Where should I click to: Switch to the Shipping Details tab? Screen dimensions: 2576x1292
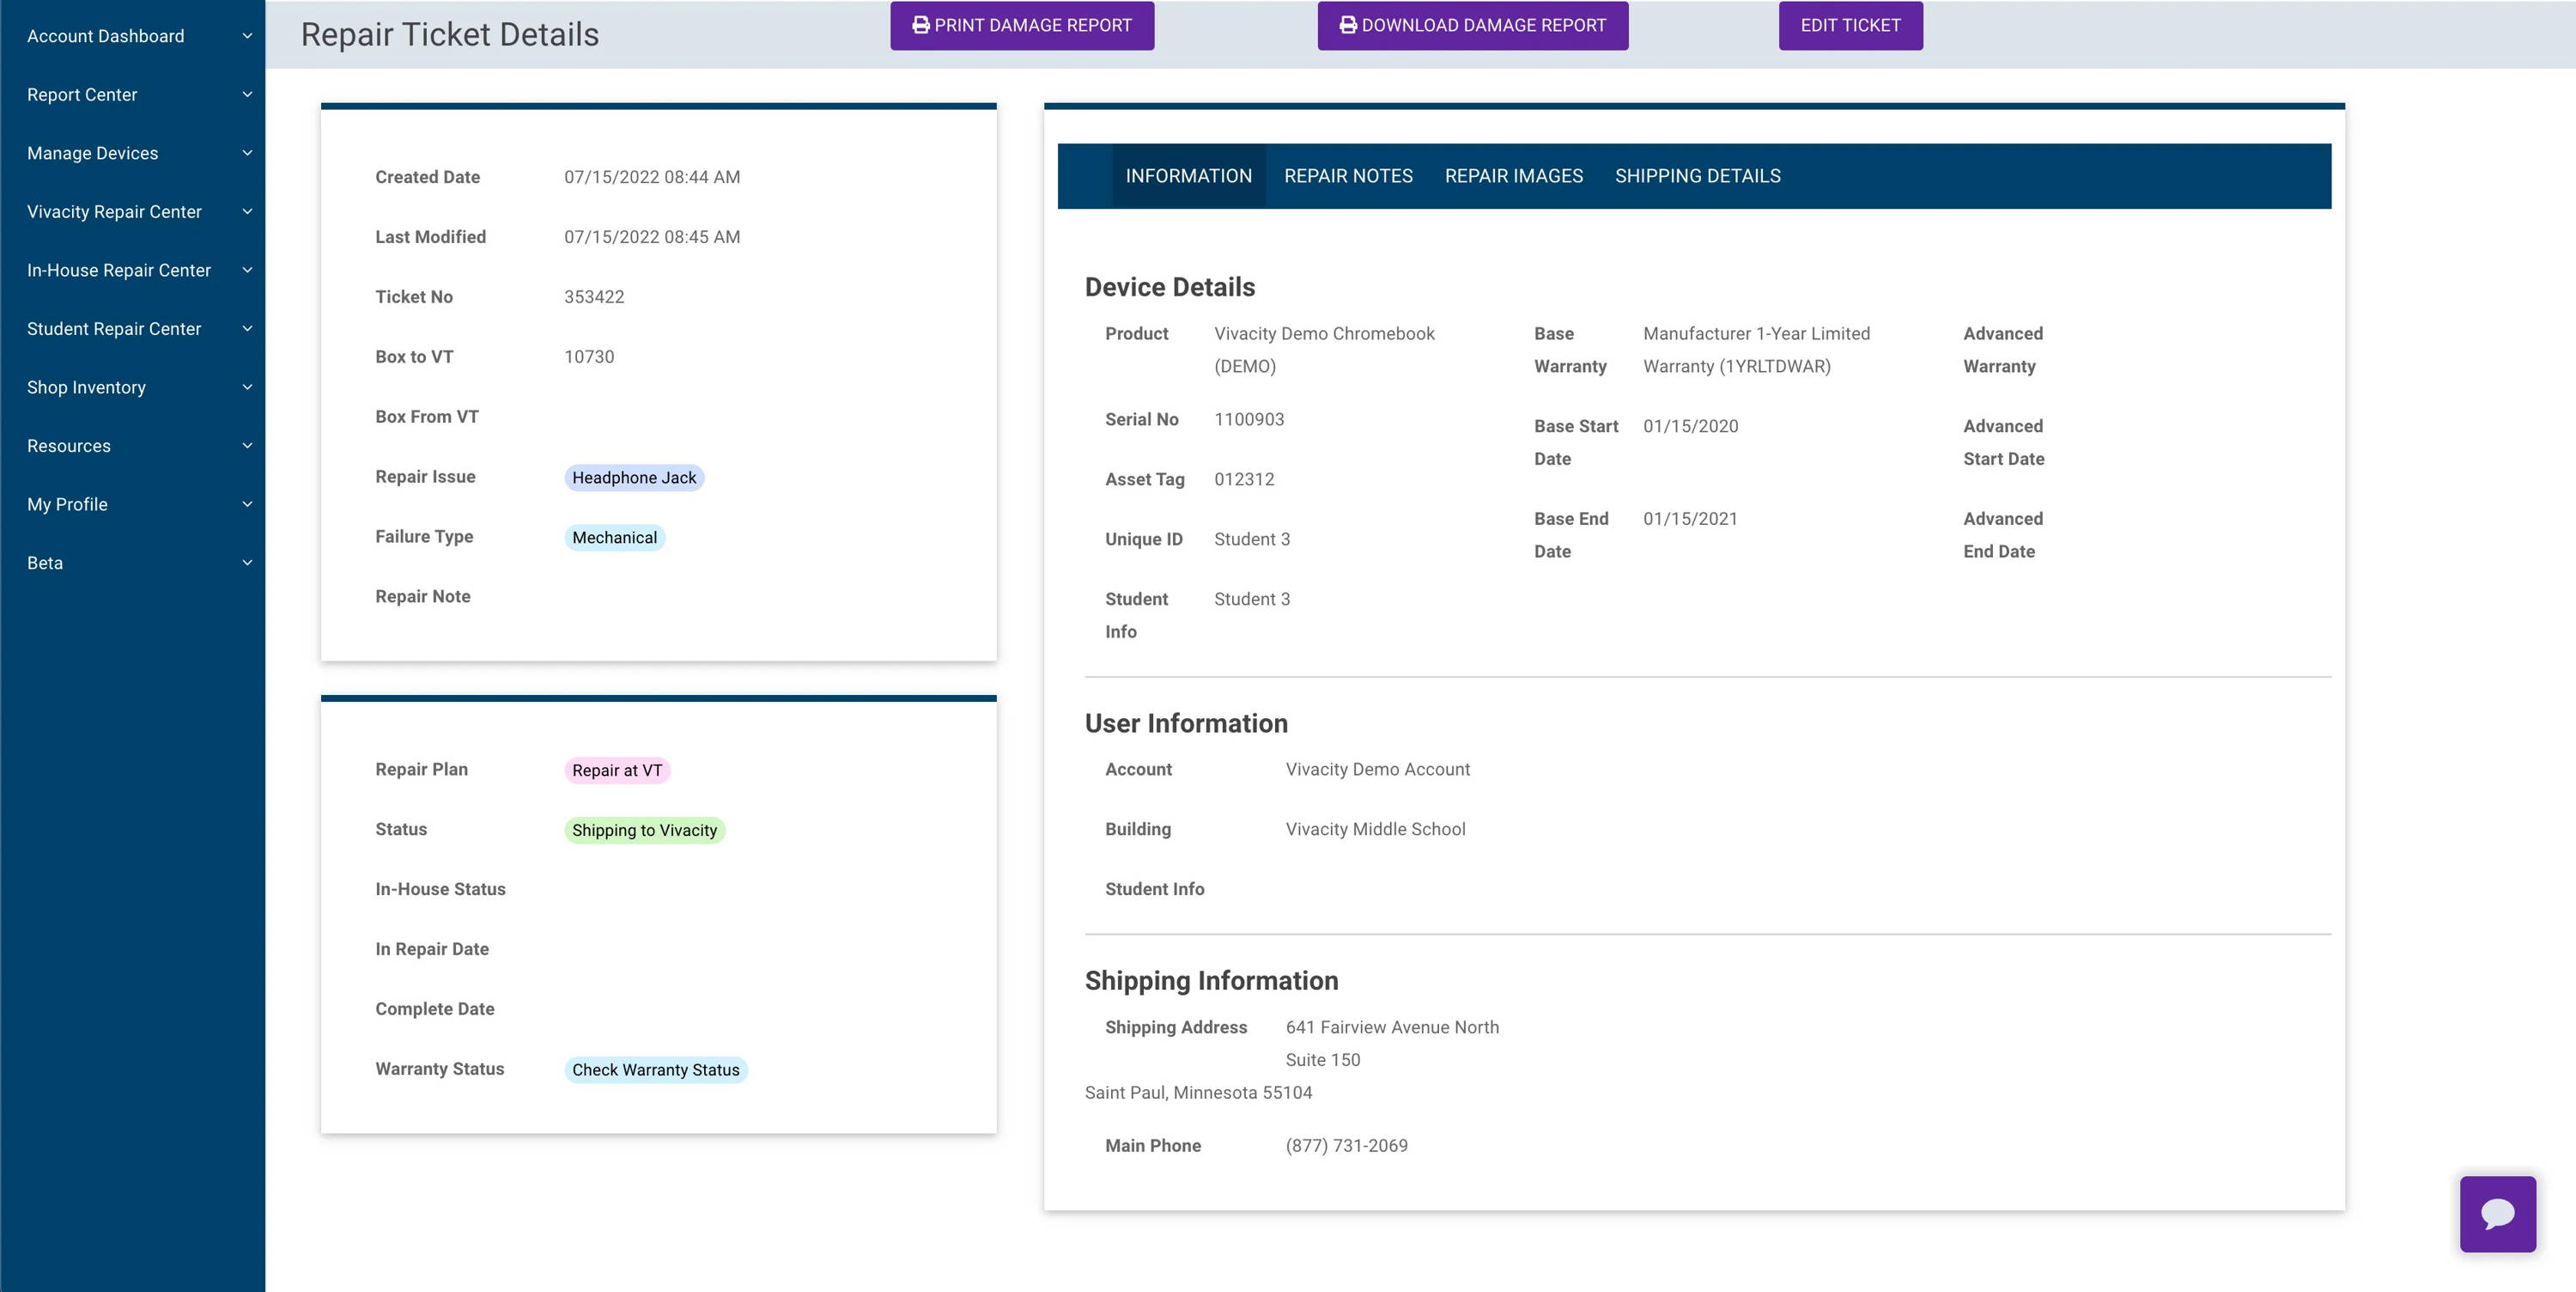point(1697,176)
